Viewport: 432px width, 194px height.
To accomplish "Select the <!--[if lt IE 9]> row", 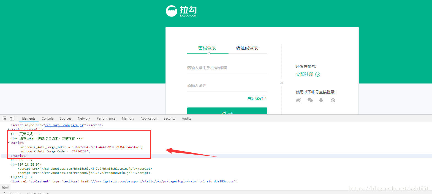I will click(26, 165).
